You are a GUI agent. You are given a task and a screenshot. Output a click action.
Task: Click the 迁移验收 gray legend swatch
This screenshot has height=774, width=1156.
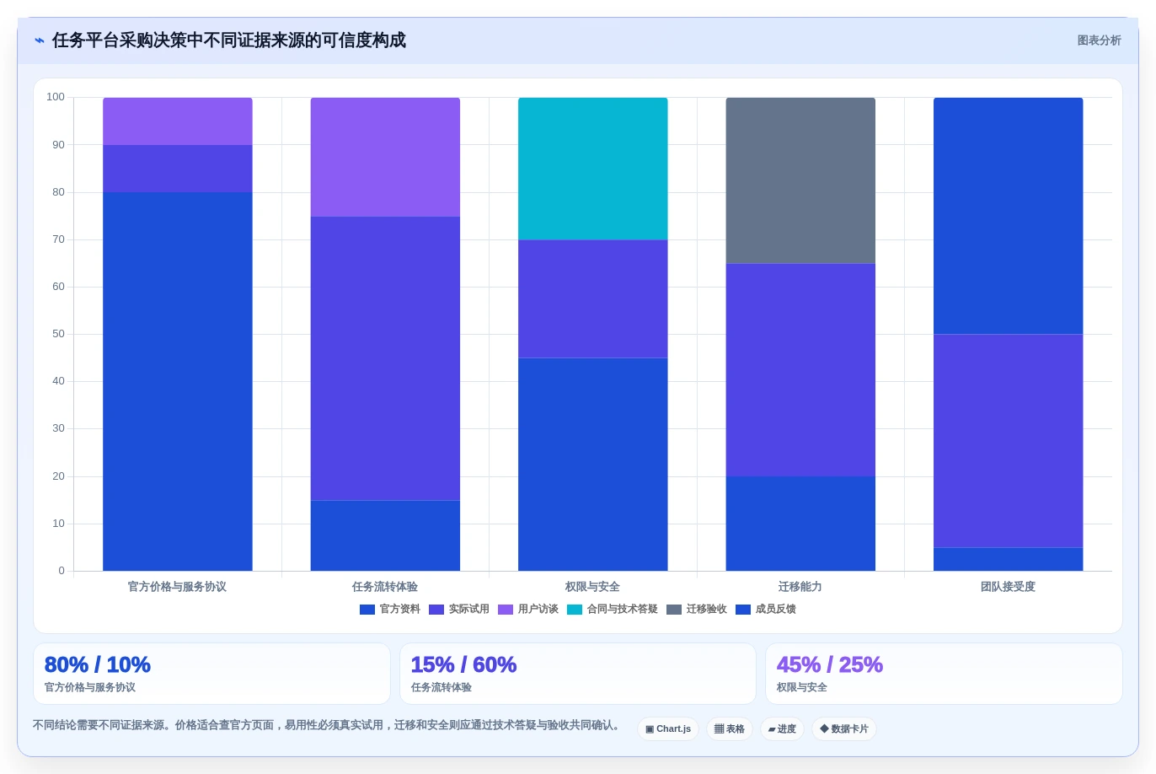tap(674, 610)
